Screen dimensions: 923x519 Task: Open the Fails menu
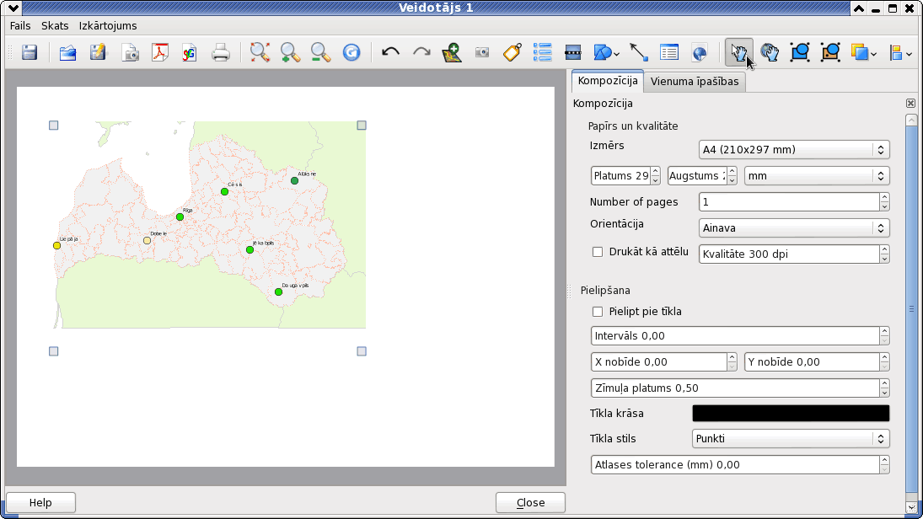click(20, 26)
